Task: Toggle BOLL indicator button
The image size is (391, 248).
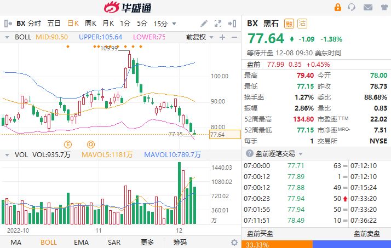Action: click(x=49, y=243)
